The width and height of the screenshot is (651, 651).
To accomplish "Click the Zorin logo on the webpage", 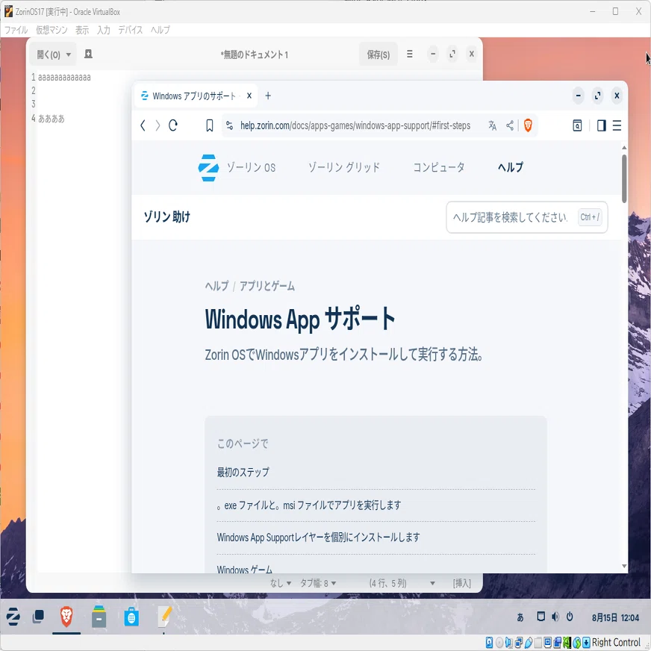I will click(x=208, y=168).
